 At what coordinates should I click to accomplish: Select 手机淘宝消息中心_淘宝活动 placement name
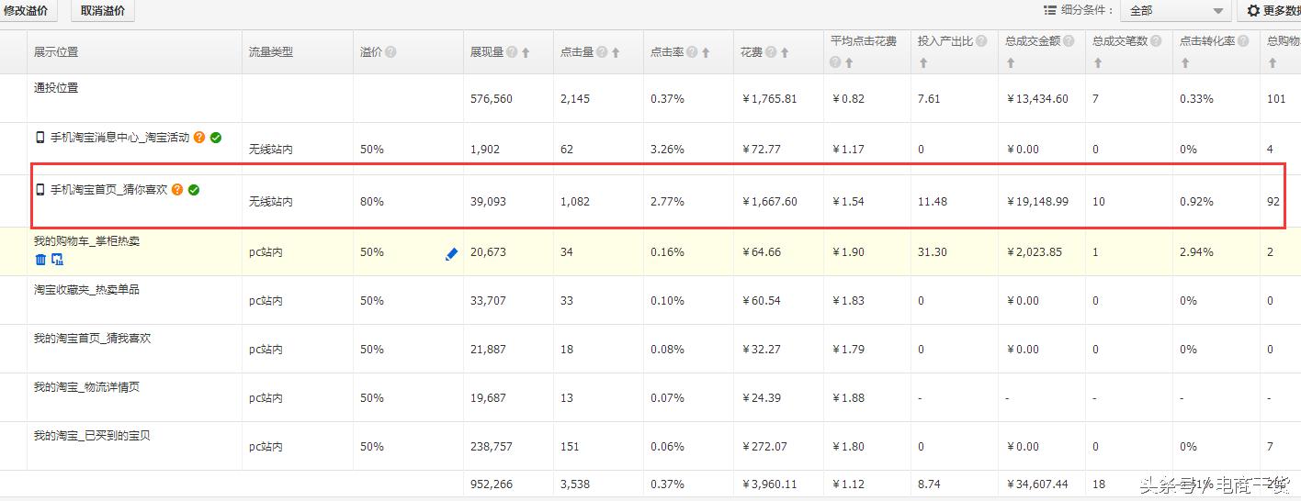[119, 138]
